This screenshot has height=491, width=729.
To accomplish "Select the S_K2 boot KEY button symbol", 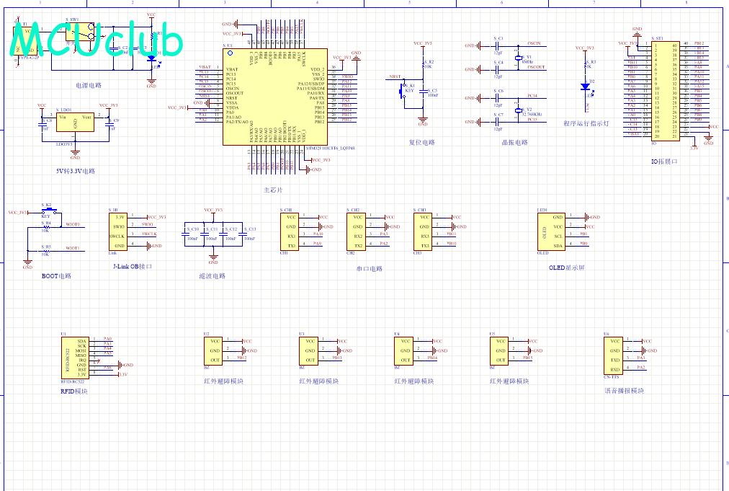I will [x=49, y=211].
